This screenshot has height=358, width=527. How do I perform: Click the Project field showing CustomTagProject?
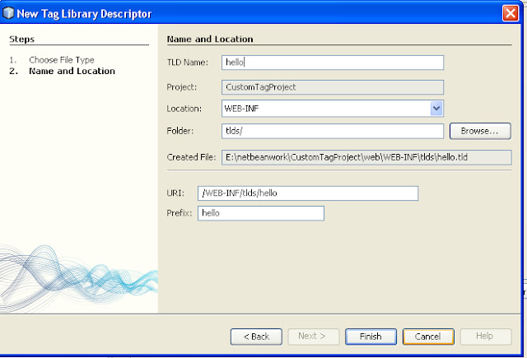(333, 87)
